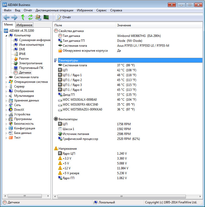The image size is (205, 207).
Task: Select the Диод ГП temperature row
Action: click(130, 95)
